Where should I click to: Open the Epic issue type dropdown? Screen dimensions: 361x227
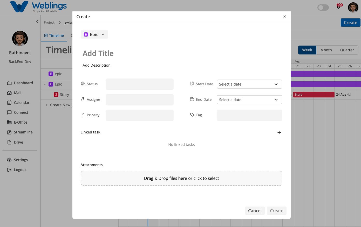tap(94, 34)
